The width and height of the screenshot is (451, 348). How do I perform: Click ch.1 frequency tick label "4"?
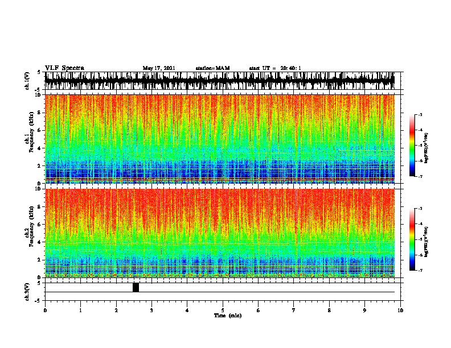tap(40, 148)
